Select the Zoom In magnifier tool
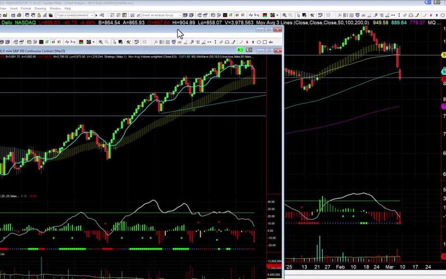This screenshot has height=279, width=446. click(101, 42)
